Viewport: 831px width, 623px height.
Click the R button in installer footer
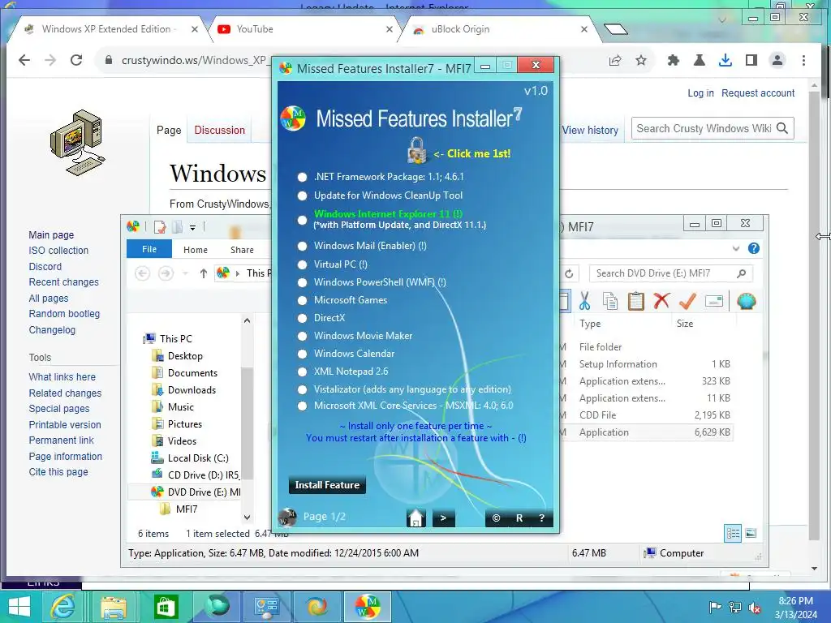519,518
